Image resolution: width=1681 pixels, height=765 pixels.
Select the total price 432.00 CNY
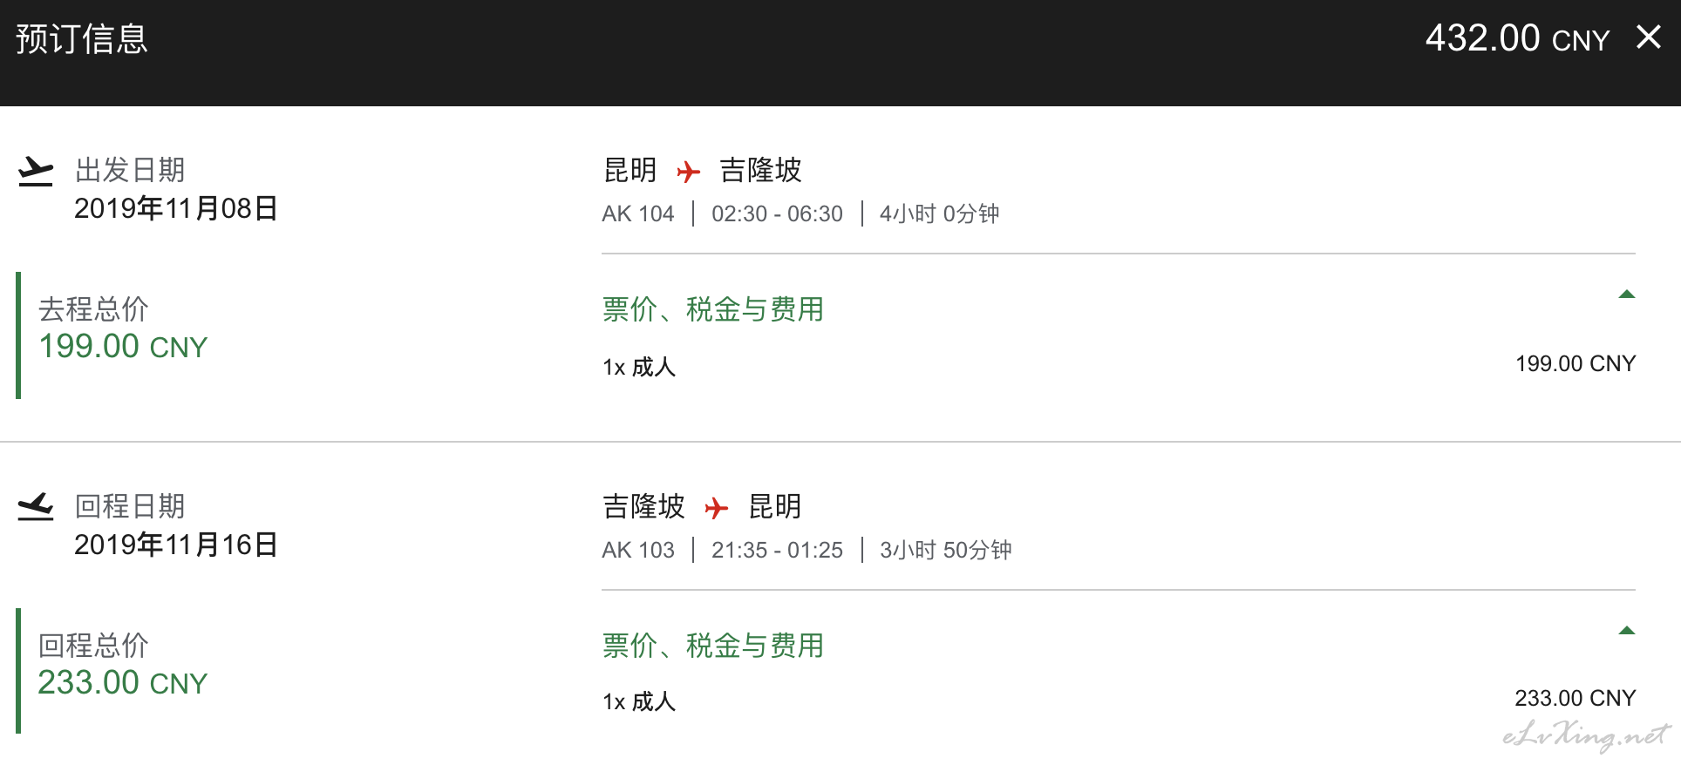1517,38
